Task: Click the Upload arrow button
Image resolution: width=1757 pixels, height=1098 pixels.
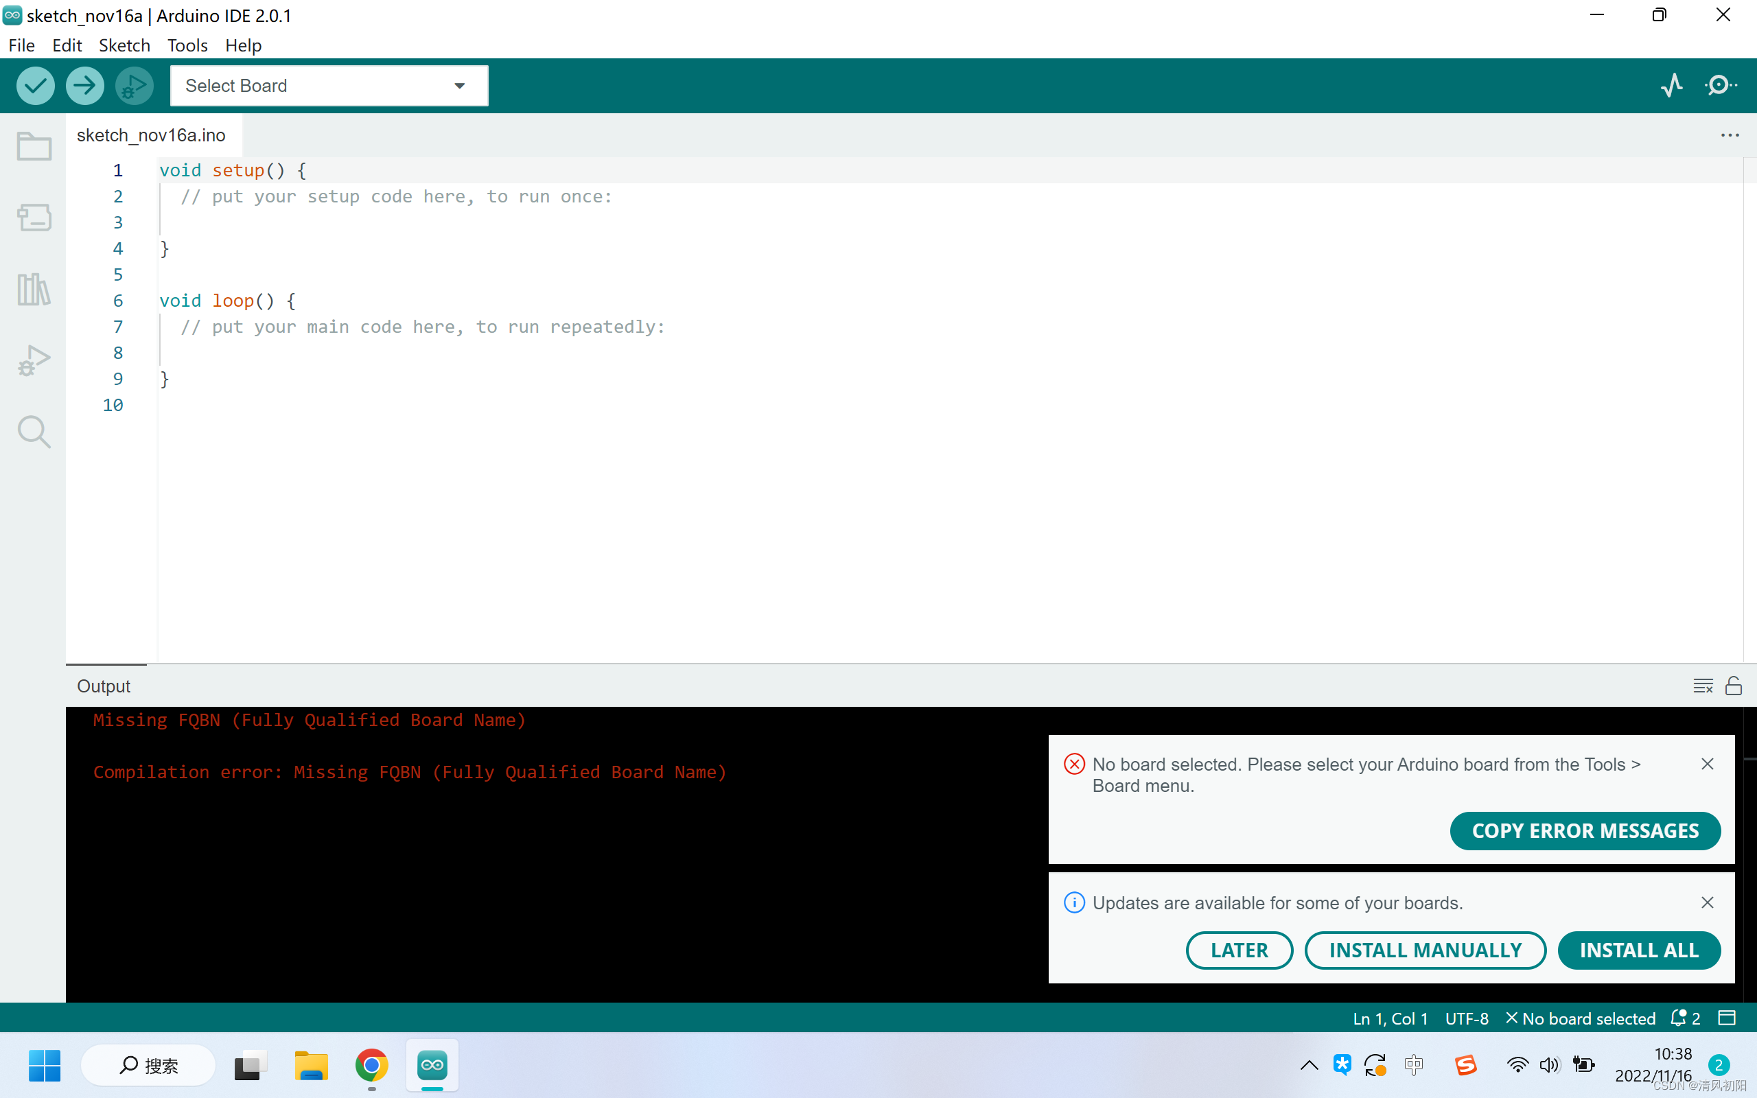Action: click(84, 86)
